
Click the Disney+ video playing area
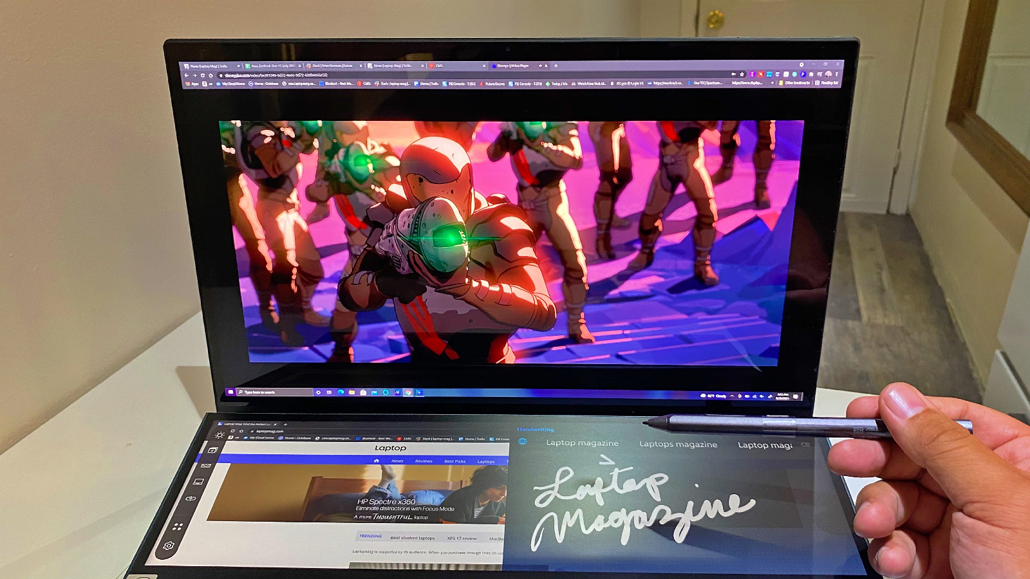[512, 241]
